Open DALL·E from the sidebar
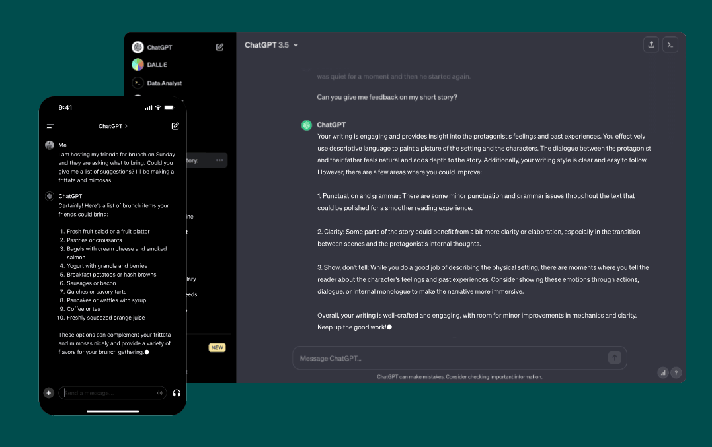The width and height of the screenshot is (712, 447). click(156, 65)
